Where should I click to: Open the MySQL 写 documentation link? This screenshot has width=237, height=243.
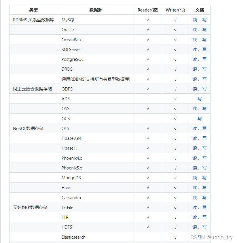click(204, 20)
